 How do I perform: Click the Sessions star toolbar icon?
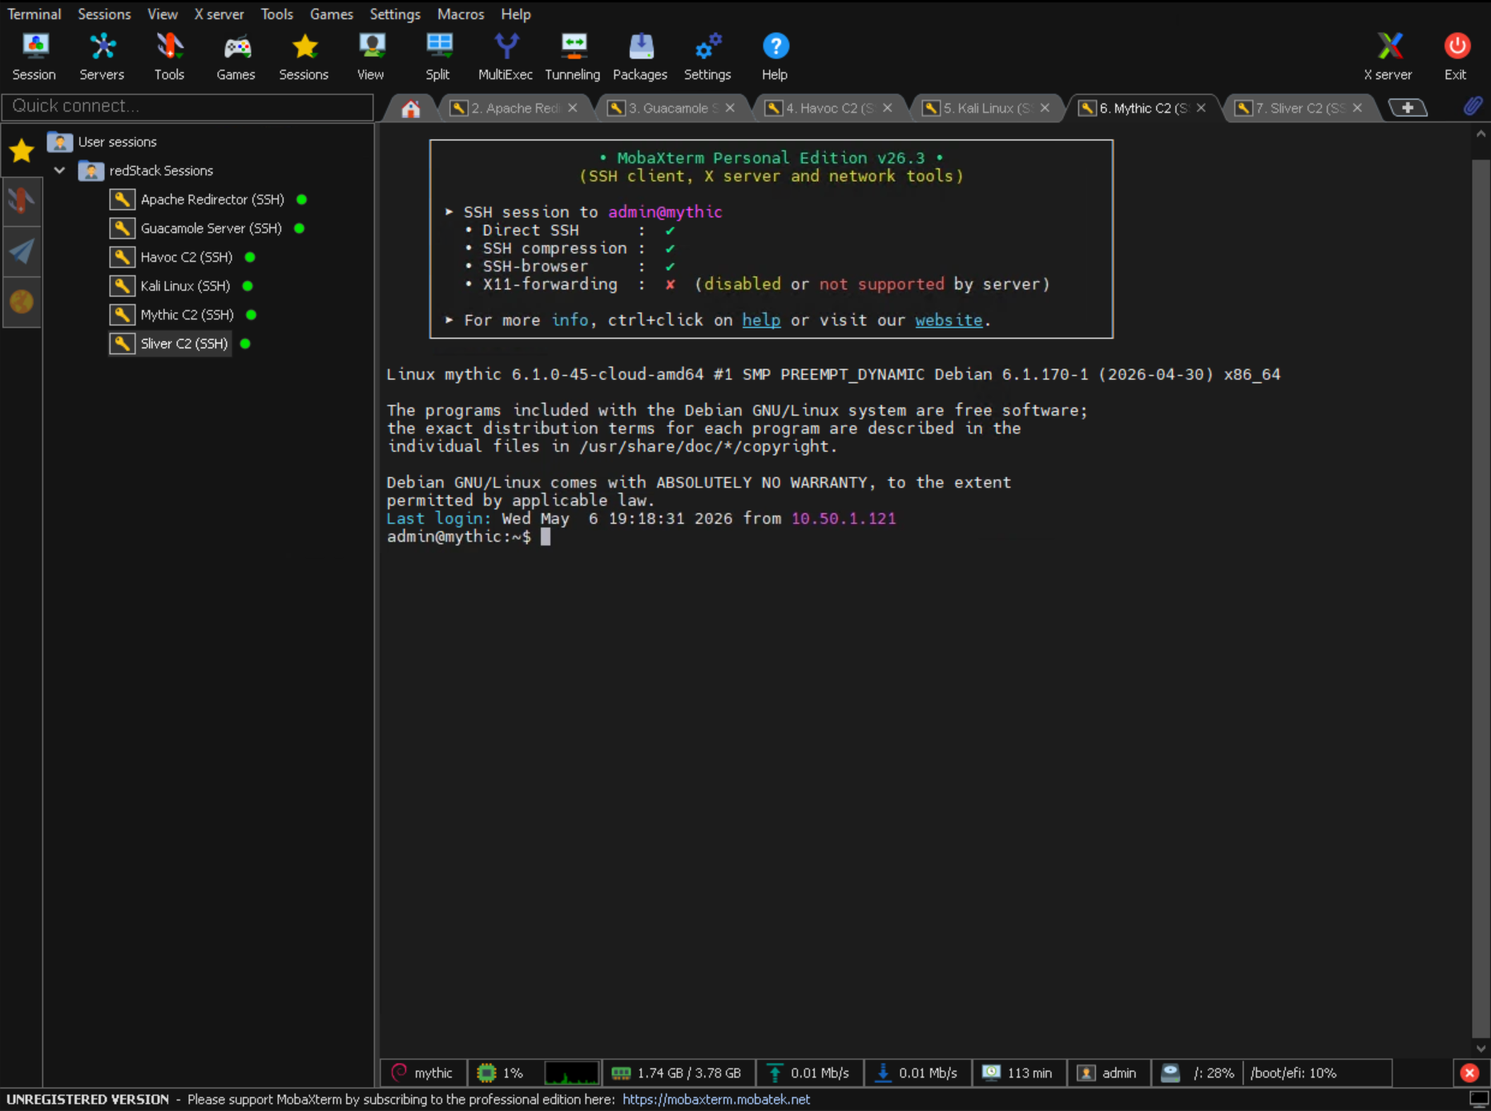click(304, 56)
